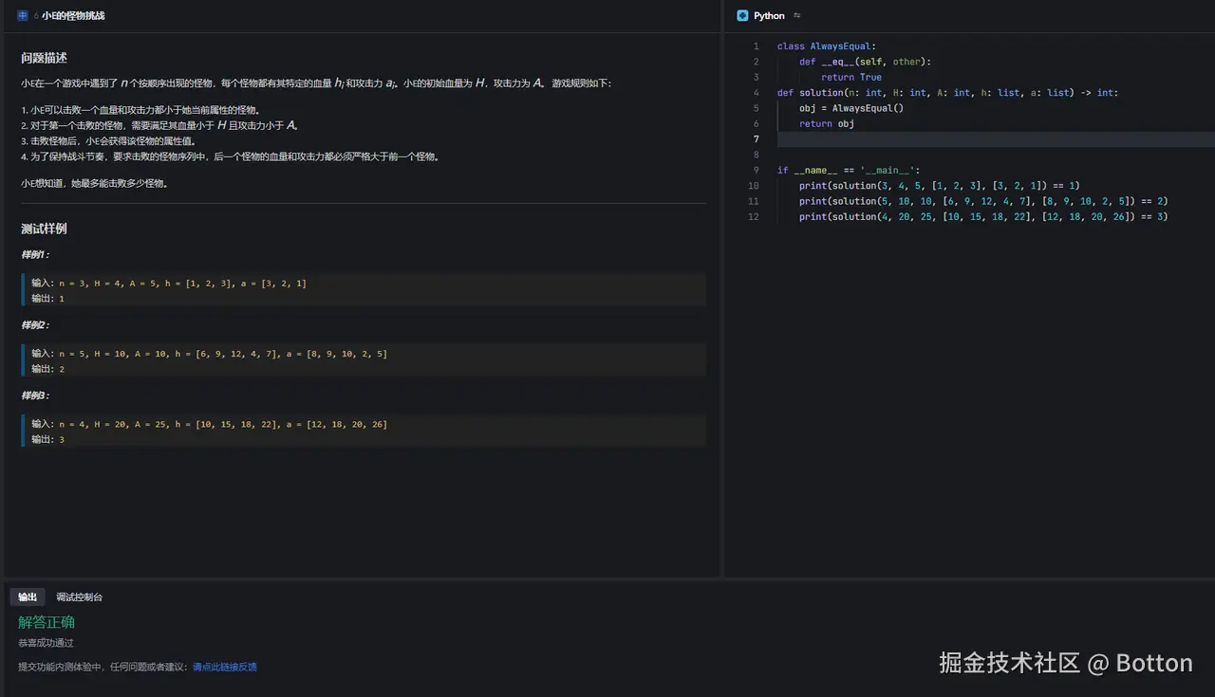The image size is (1215, 697).
Task: Click the medium difficulty badge icon
Action: pos(23,15)
